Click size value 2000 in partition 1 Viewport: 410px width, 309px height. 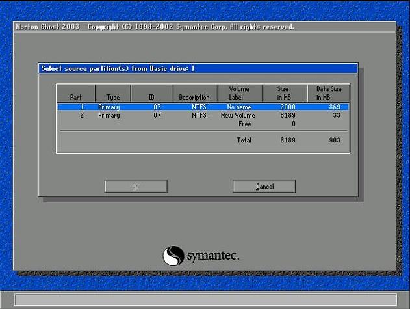point(288,107)
